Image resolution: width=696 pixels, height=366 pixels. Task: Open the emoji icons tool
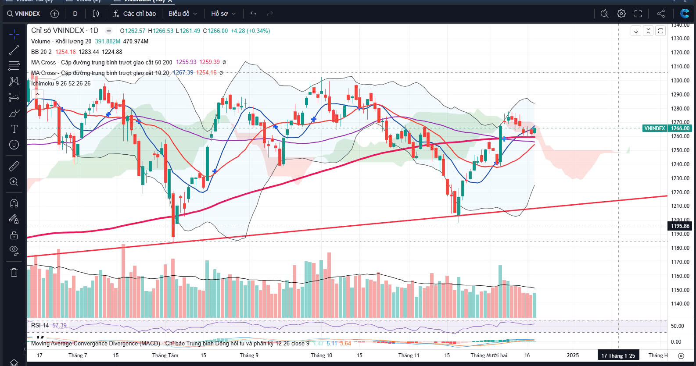point(14,145)
